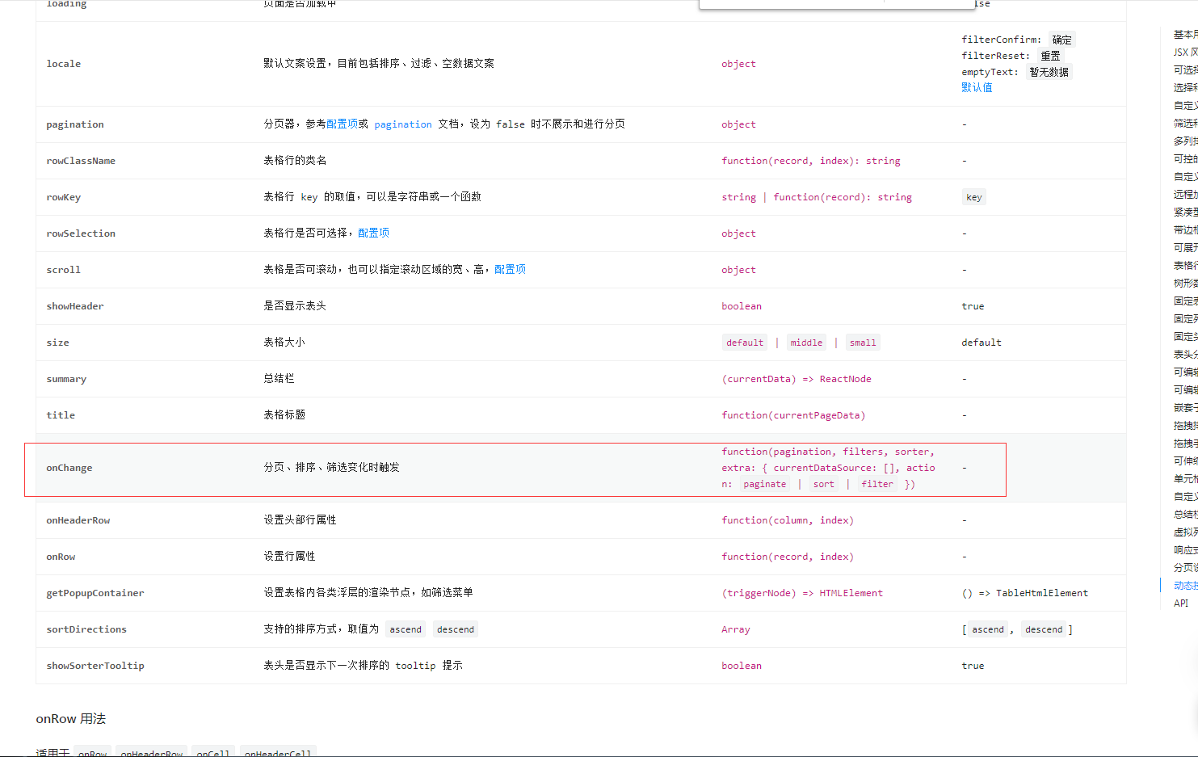The width and height of the screenshot is (1198, 757).
Task: Click the rowKey property name
Action: [64, 197]
